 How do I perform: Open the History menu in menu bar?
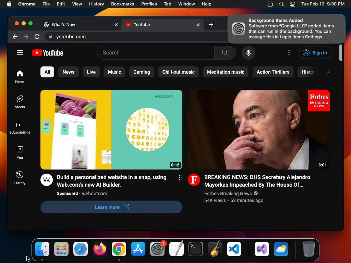click(96, 4)
